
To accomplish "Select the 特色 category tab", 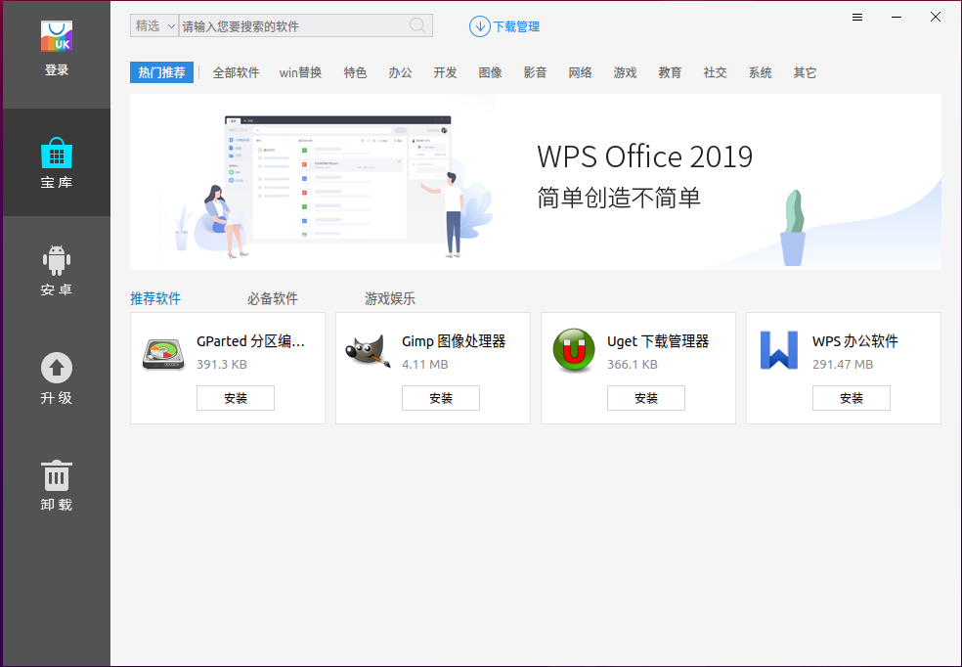I will click(x=355, y=72).
